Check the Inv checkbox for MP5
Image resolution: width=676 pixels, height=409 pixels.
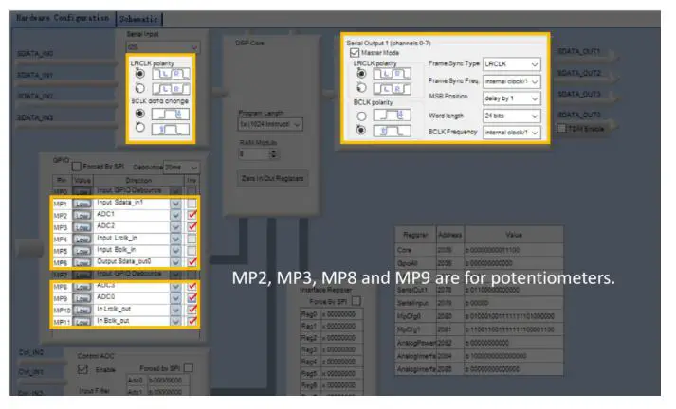click(192, 250)
